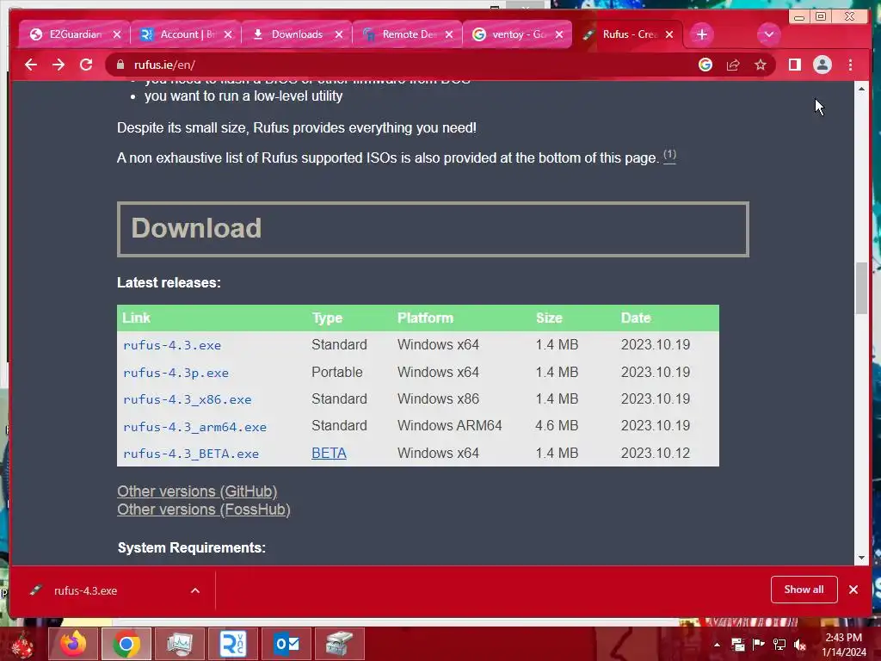Screen dimensions: 881x661
Task: Open clock showing 2:43 PM
Action: [x=843, y=645]
